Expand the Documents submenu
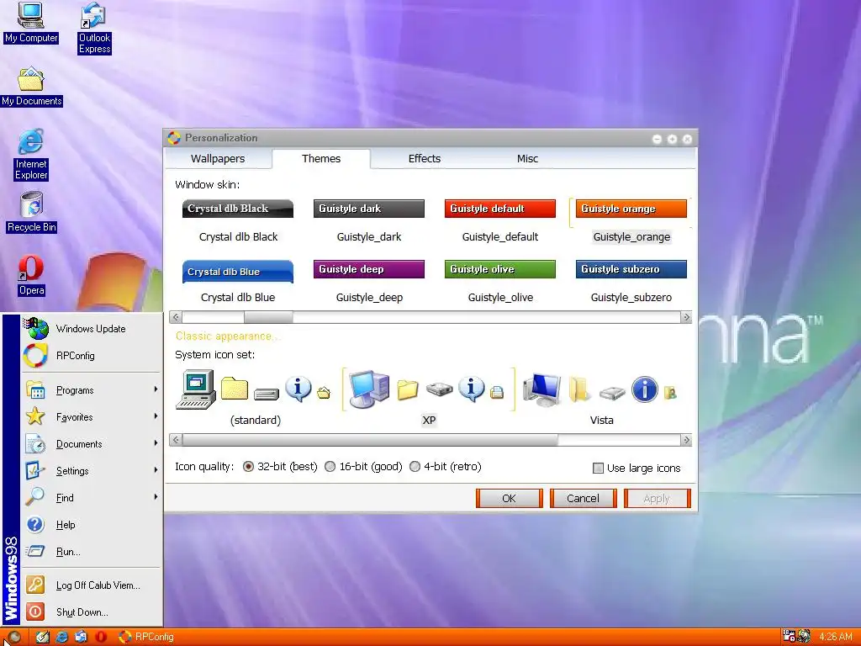Screen dimensions: 861x646 [x=91, y=444]
